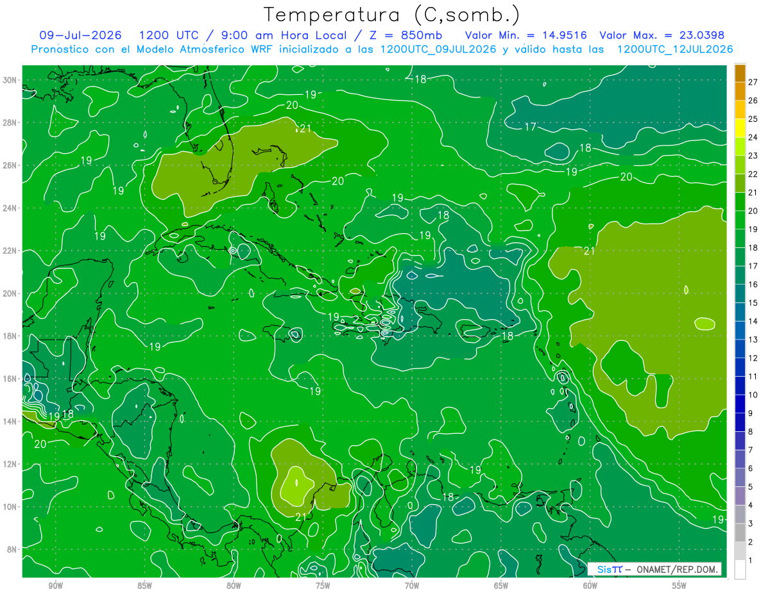
Task: Click the 12N latitude axis label
Action: (11, 464)
